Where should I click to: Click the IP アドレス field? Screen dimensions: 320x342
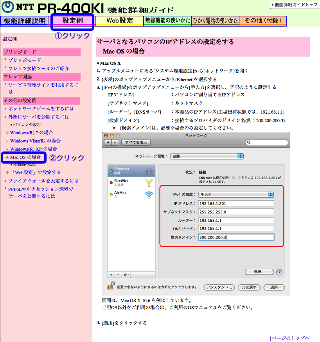coord(236,203)
